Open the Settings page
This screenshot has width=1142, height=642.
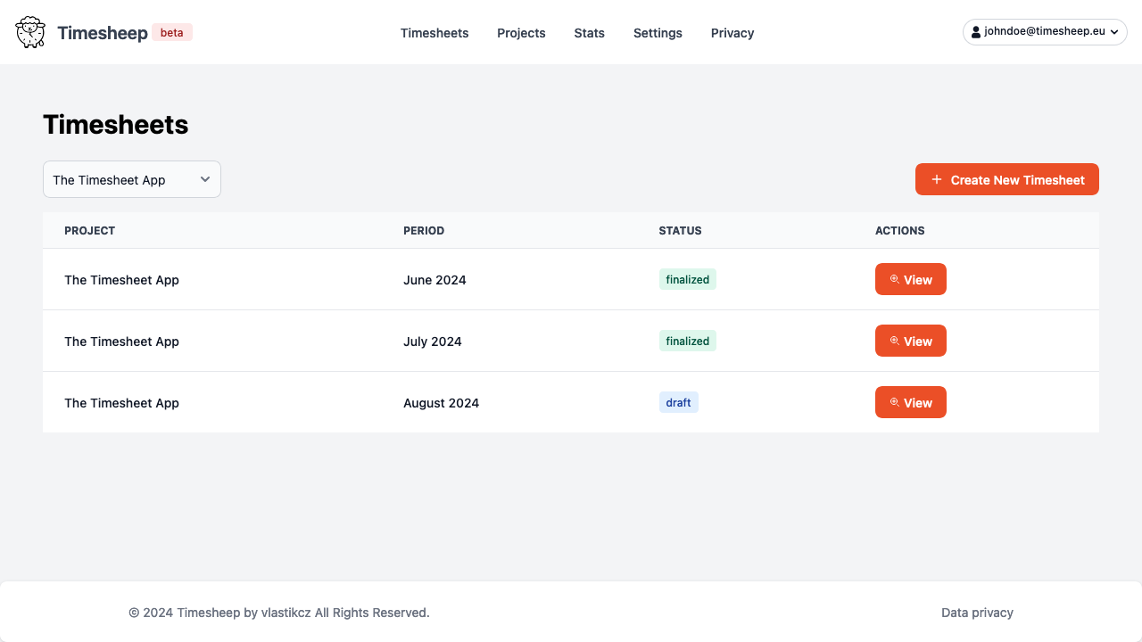tap(658, 33)
